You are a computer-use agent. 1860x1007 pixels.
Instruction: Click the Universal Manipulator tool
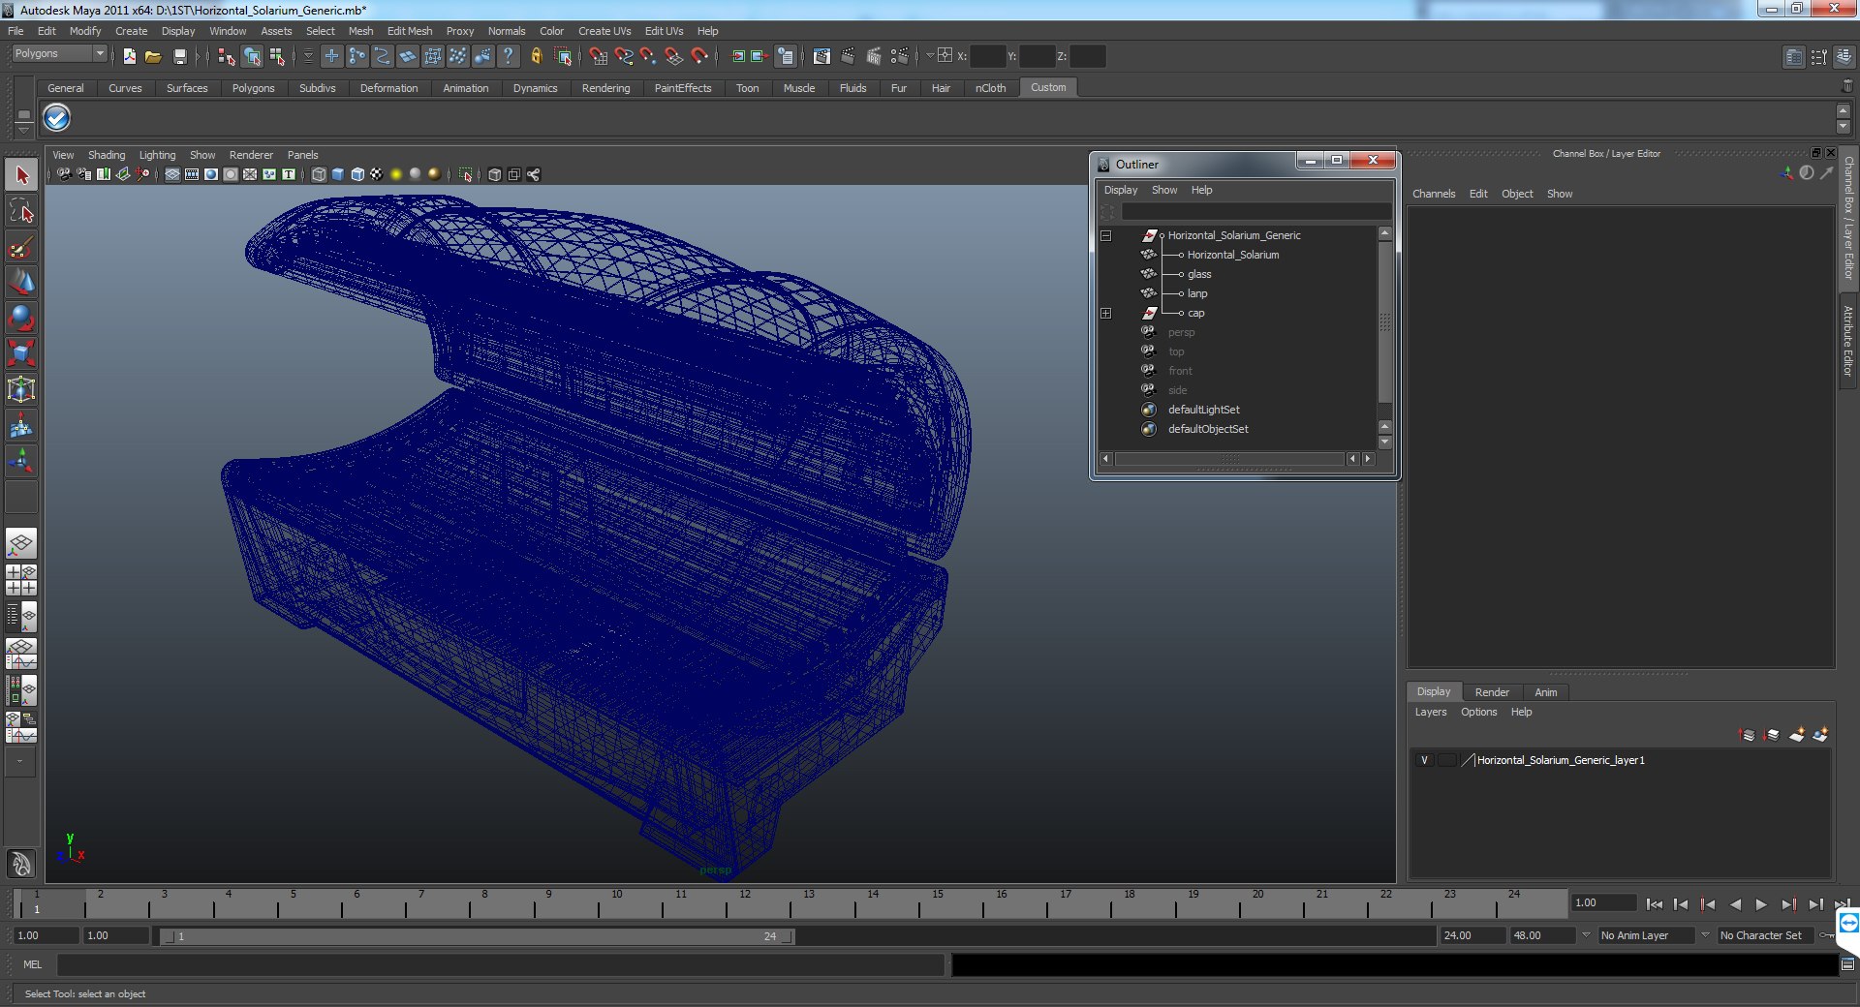[x=21, y=389]
